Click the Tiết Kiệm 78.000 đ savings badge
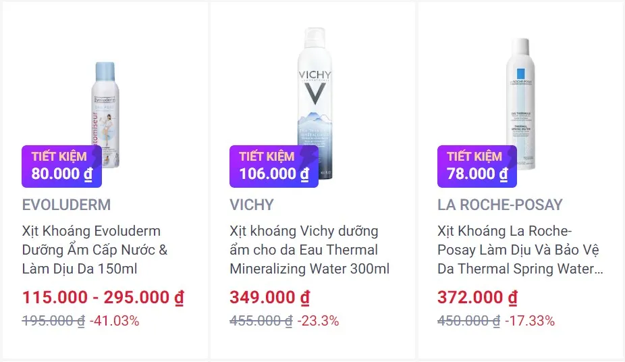Screen dimensions: 625x362 point(477,166)
